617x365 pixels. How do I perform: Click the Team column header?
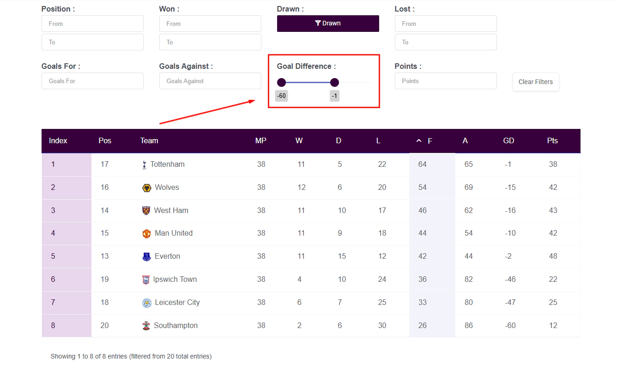pos(149,141)
